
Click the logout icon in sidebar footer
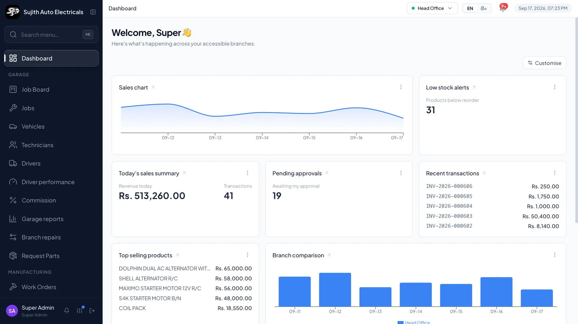(x=92, y=311)
